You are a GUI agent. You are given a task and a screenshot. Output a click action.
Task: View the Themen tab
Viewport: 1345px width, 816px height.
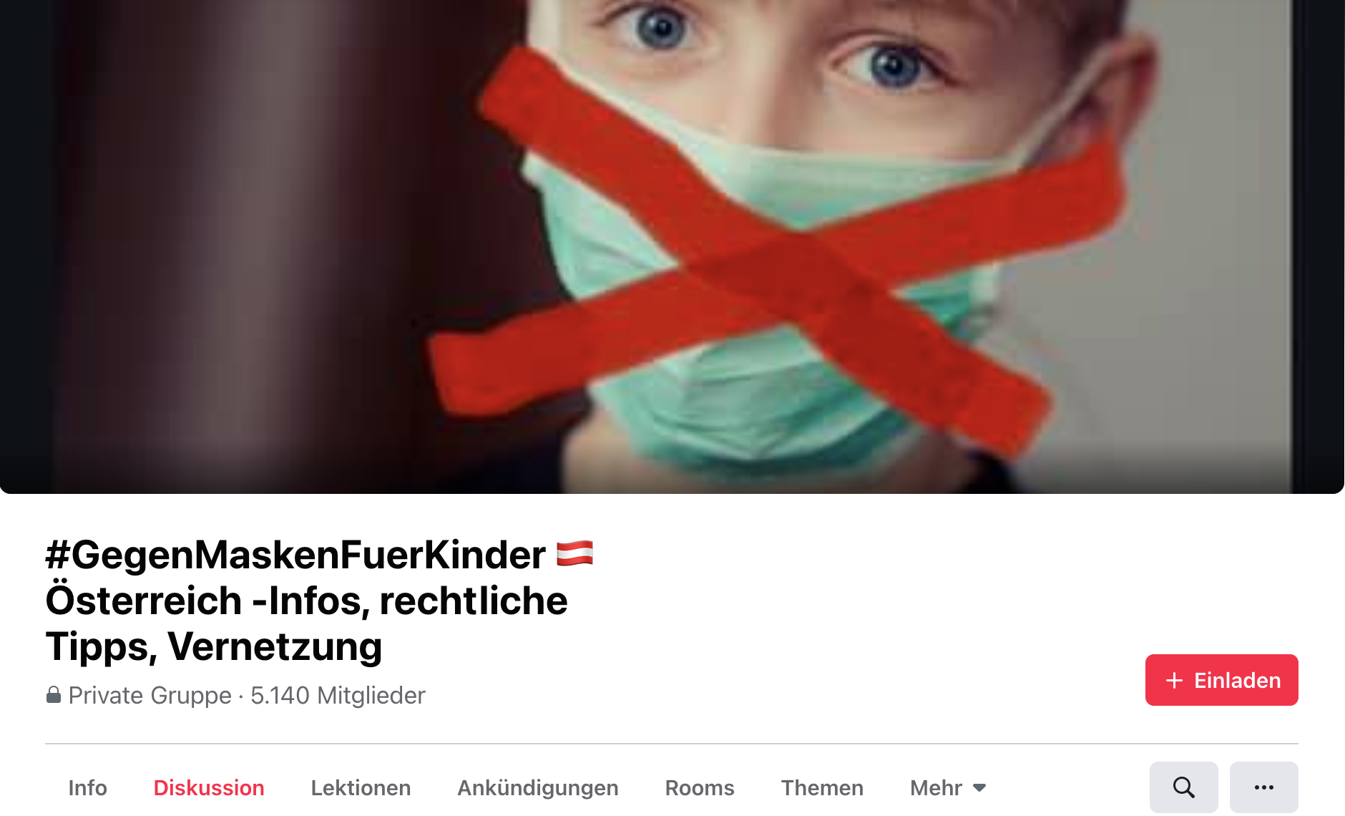coord(822,787)
